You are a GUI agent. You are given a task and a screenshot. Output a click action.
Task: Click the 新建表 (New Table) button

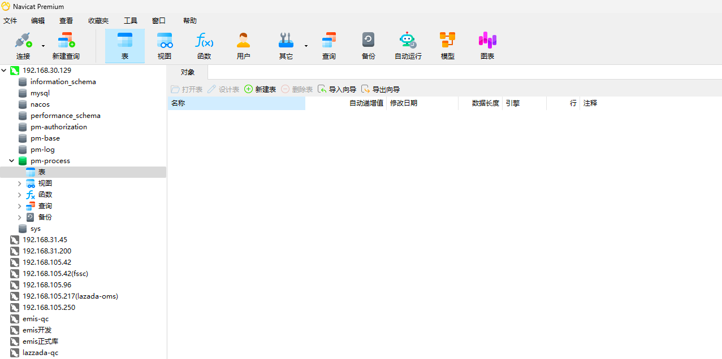(260, 89)
